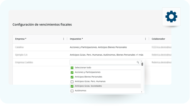Screen dimensions: 190x107
Task: Click the collaborator email in Ejemplo S.A row
Action: coord(161,55)
